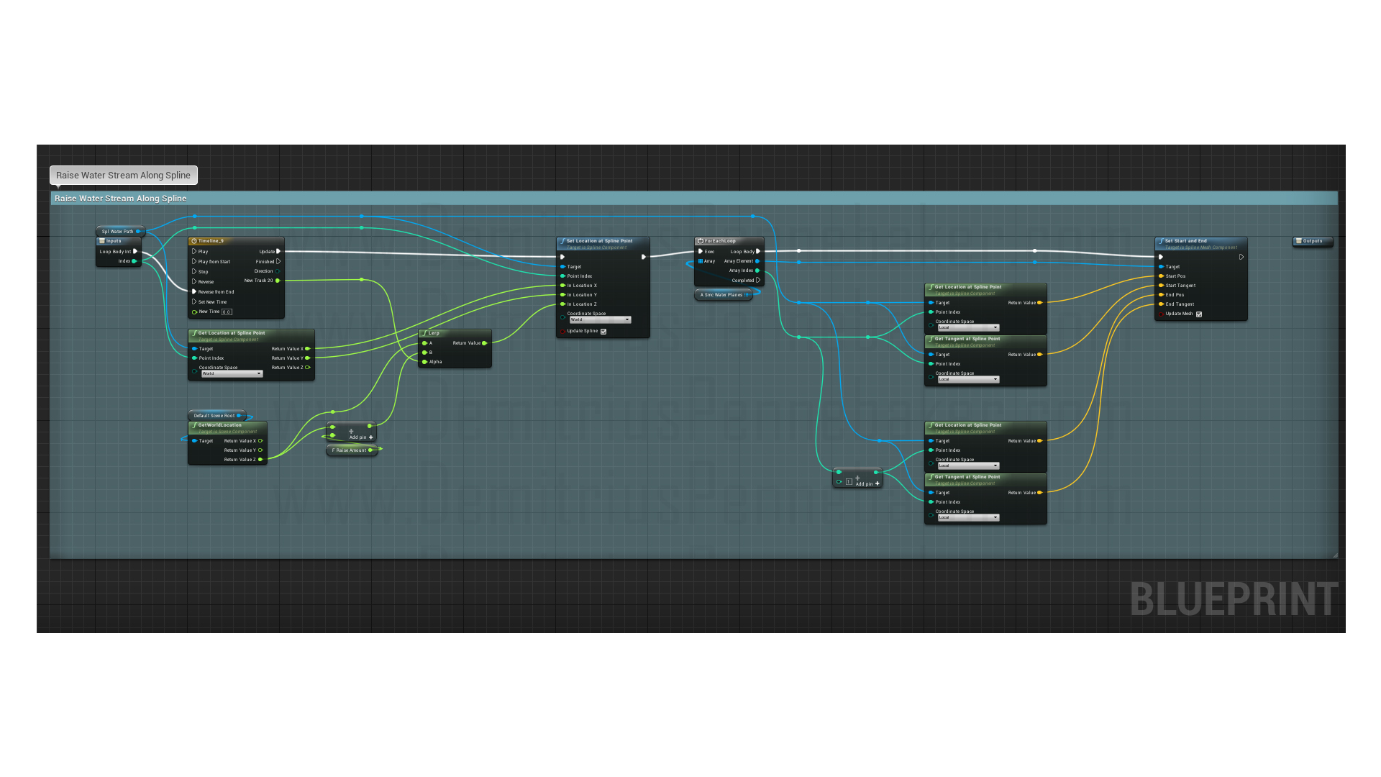This screenshot has width=1381, height=777.
Task: Click the Reverse from End exec pin
Action: coord(194,292)
